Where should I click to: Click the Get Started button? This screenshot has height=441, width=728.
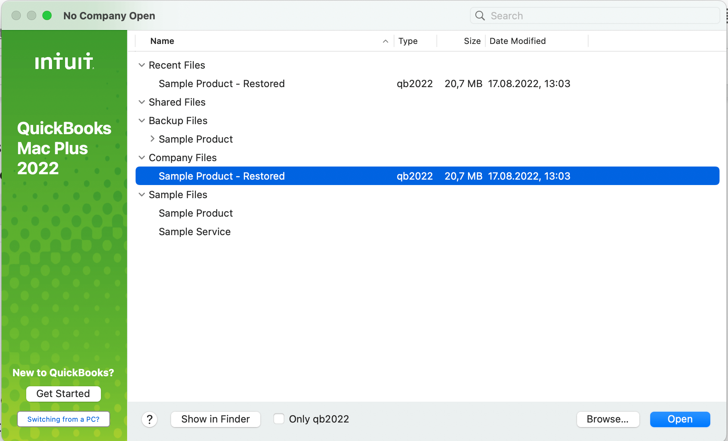tap(63, 394)
